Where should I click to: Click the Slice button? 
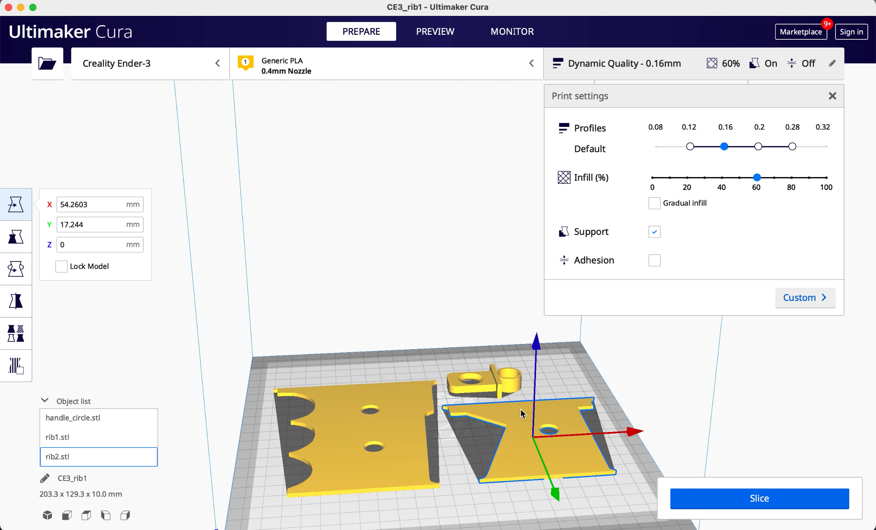pyautogui.click(x=759, y=498)
